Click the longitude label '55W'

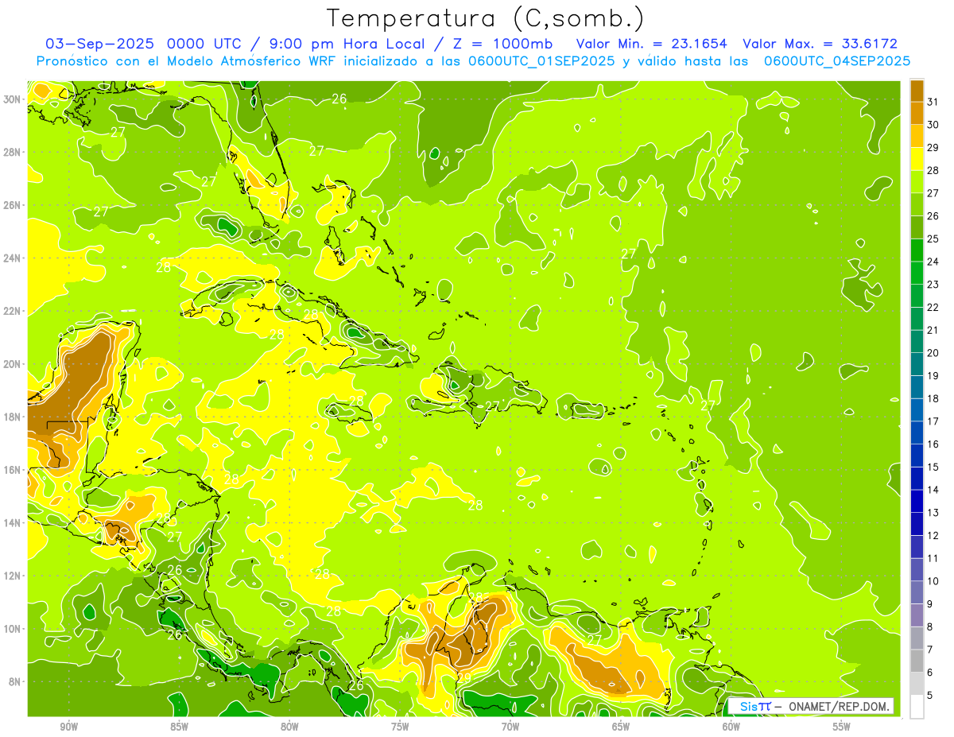842,727
